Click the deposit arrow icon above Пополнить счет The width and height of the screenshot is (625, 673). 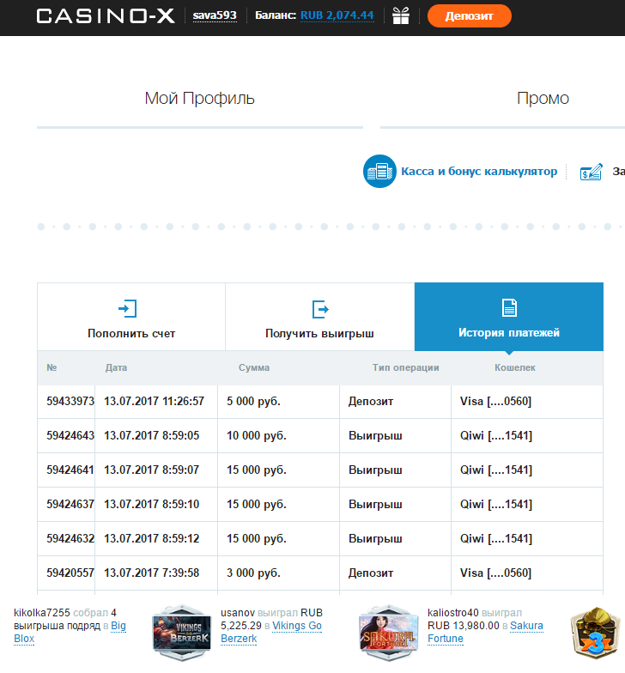[127, 309]
